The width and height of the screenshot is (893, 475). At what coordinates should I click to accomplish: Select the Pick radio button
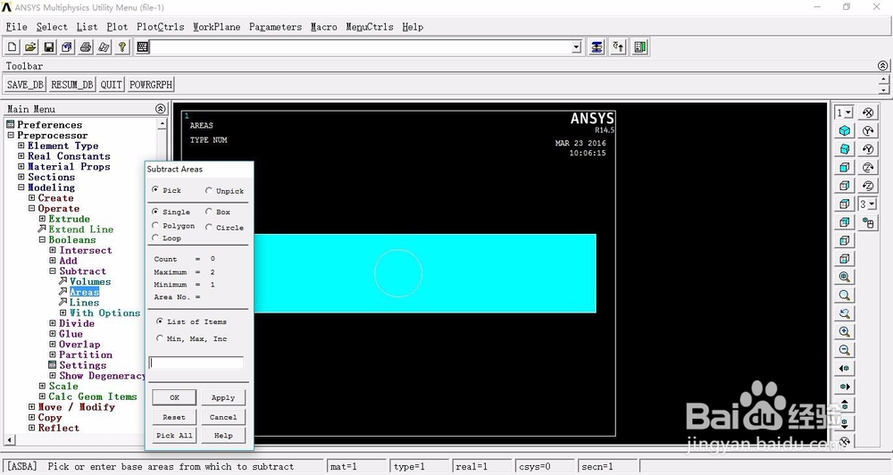[155, 189]
